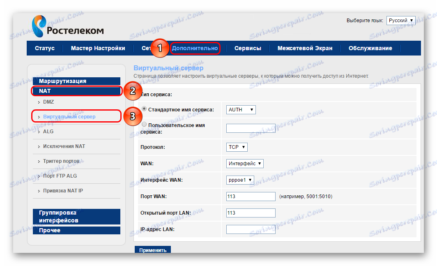Image resolution: width=437 pixels, height=266 pixels.
Task: Open the Привязка NAT IP link
Action: click(63, 191)
